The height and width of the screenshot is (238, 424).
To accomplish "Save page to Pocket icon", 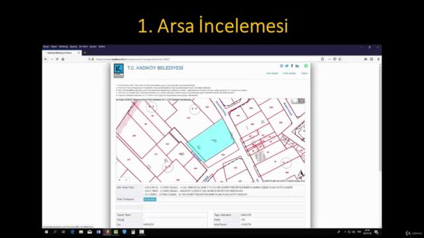I will pyautogui.click(x=335, y=59).
